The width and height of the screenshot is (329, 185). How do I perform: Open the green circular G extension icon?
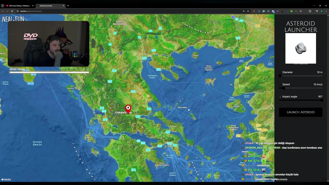point(264,11)
